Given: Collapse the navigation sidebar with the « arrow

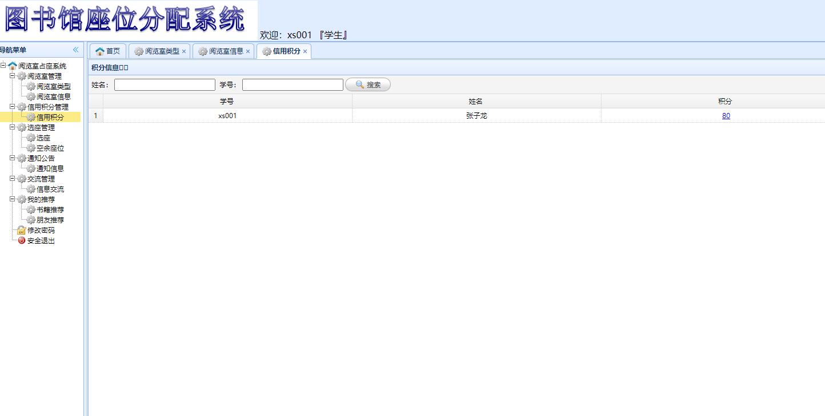Looking at the screenshot, I should point(75,50).
